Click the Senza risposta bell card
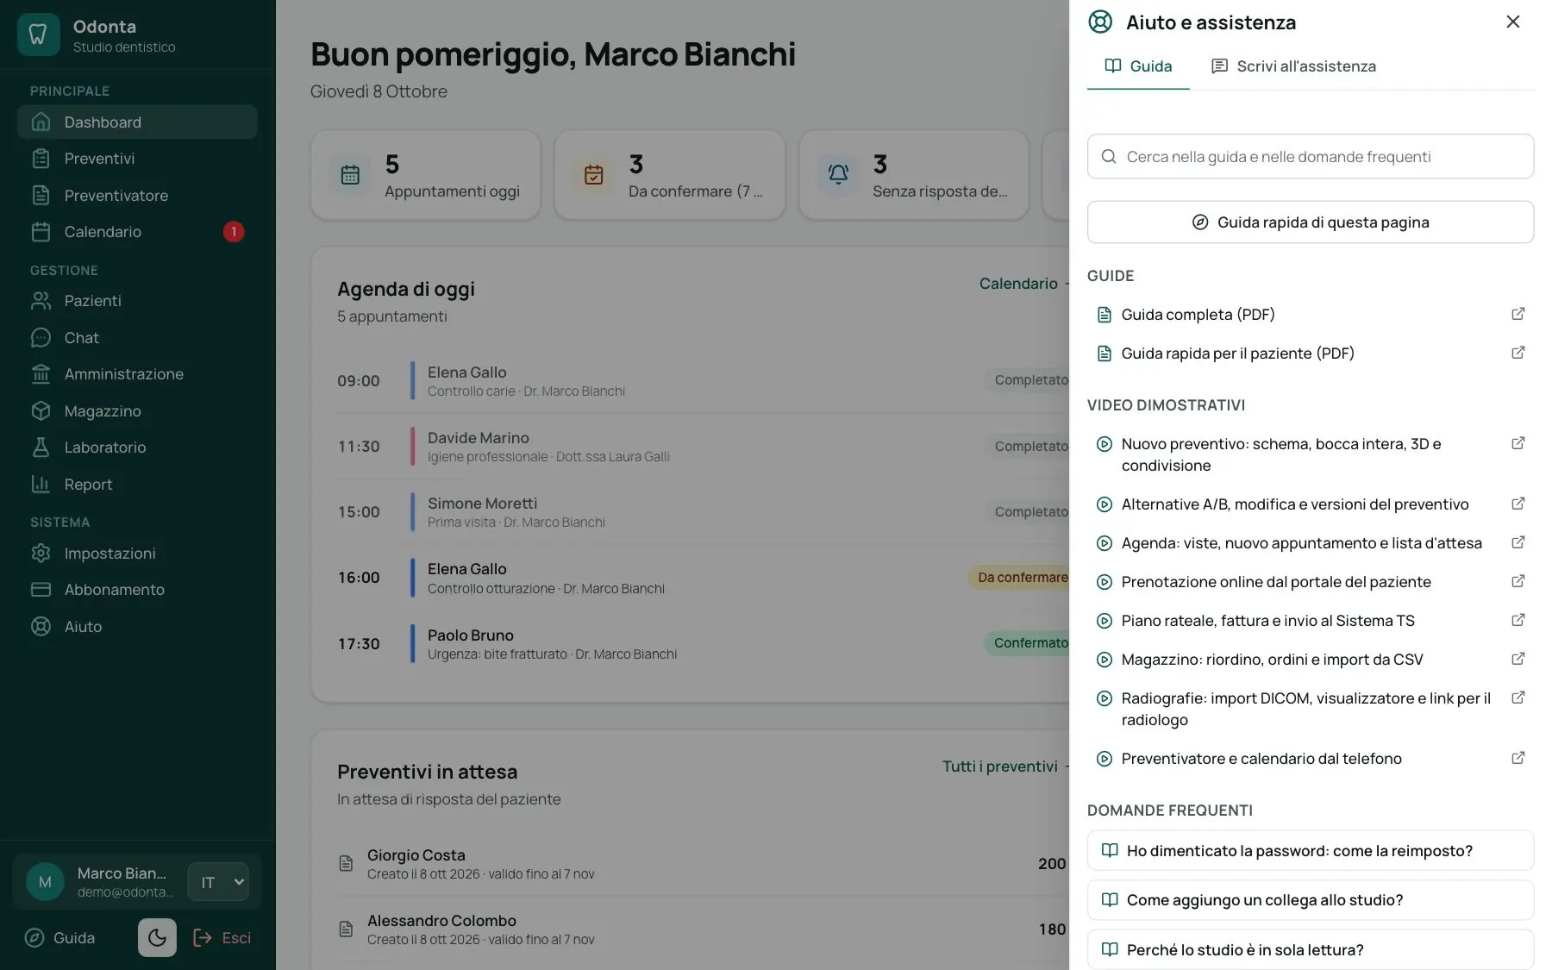Image resolution: width=1552 pixels, height=970 pixels. 914,175
